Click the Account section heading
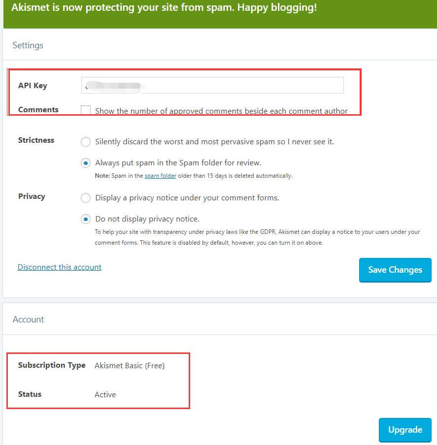437x445 pixels. tap(28, 319)
